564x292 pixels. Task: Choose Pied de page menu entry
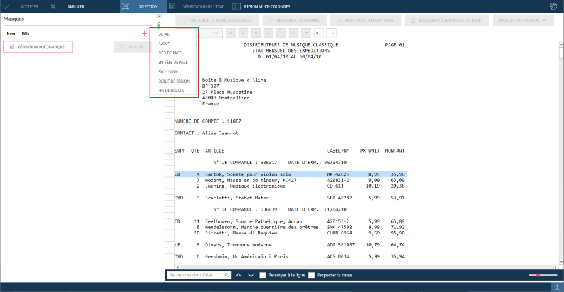(x=170, y=53)
